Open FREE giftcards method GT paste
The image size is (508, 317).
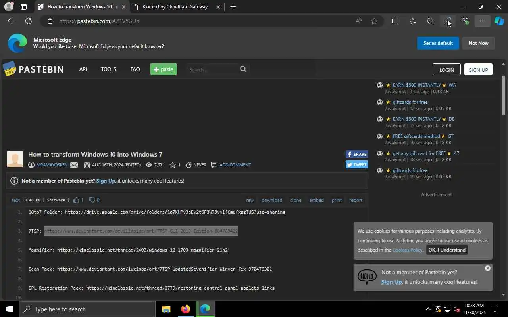point(423,136)
